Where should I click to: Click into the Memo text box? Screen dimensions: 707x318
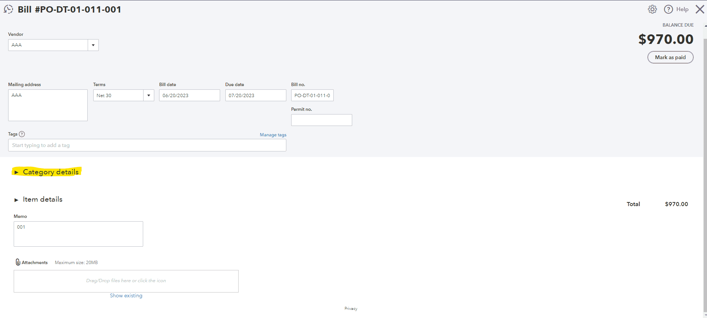(x=78, y=234)
